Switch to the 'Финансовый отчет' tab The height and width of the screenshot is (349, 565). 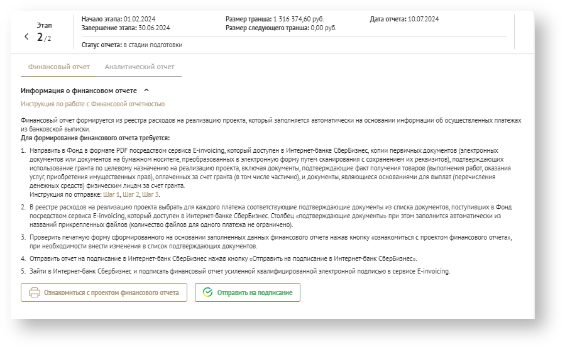click(x=59, y=67)
